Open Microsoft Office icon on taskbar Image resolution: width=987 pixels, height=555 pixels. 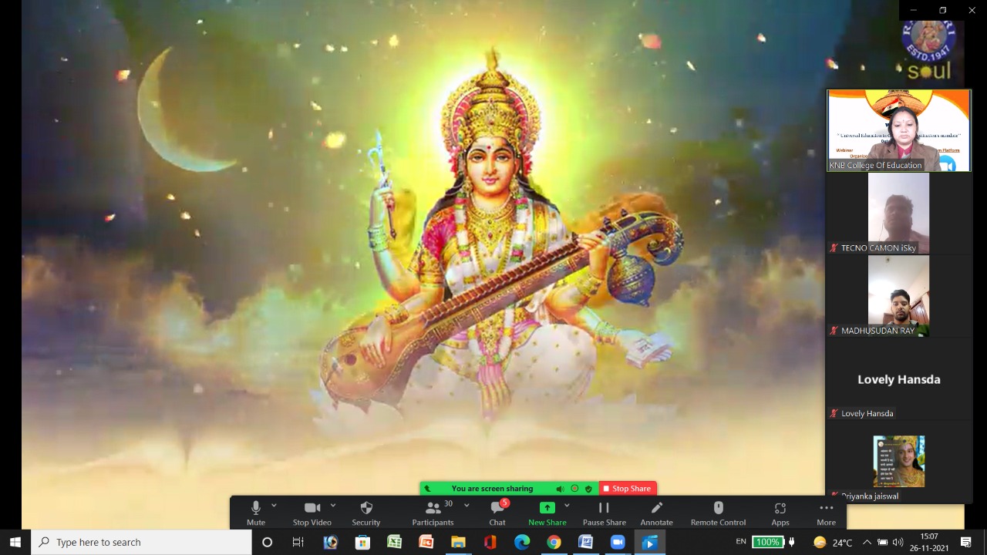pyautogui.click(x=490, y=543)
